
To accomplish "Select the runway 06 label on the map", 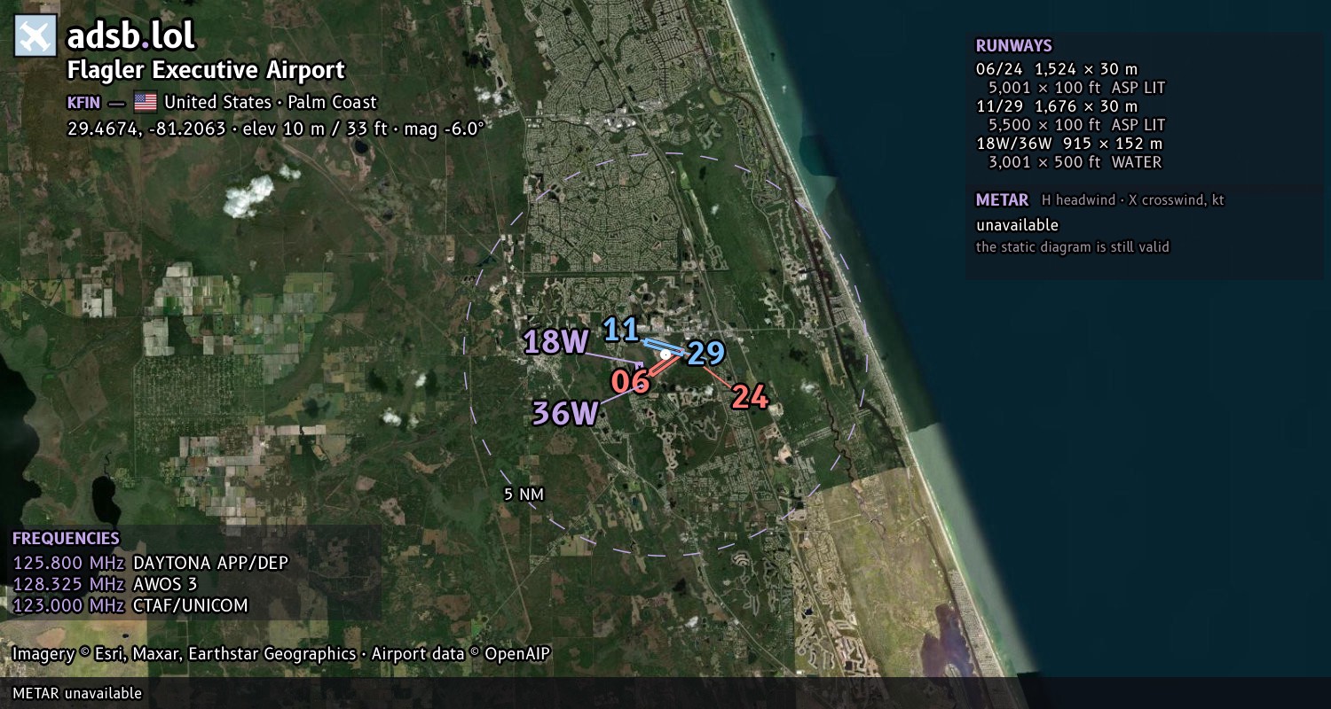I will (630, 382).
